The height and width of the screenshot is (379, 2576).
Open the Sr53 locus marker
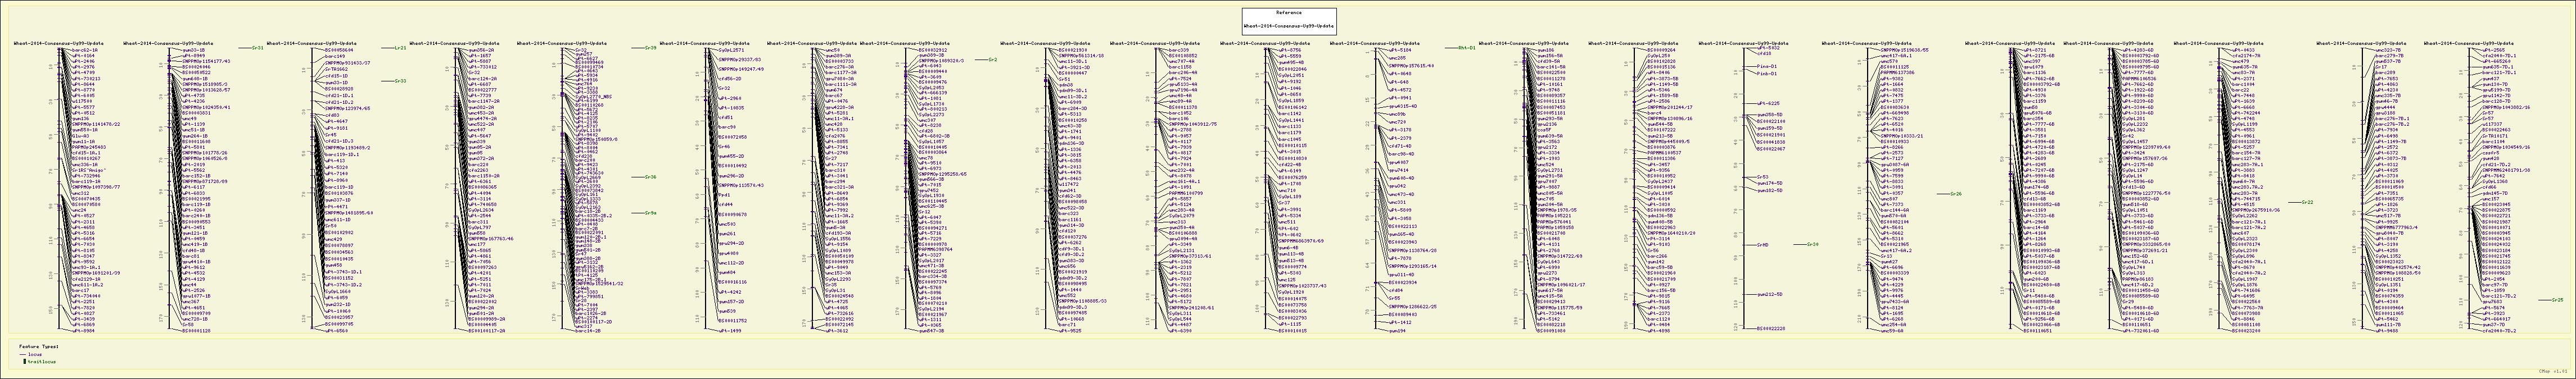1763,177
